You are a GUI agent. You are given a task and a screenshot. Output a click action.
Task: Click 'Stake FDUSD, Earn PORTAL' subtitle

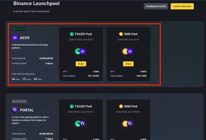pyautogui.click(x=81, y=112)
